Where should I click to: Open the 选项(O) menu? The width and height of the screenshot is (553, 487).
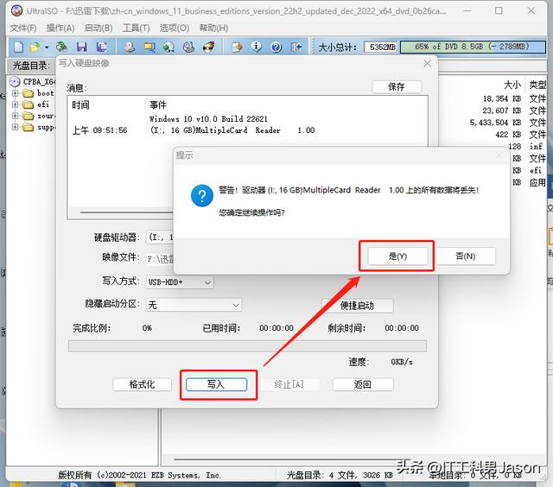(x=175, y=28)
